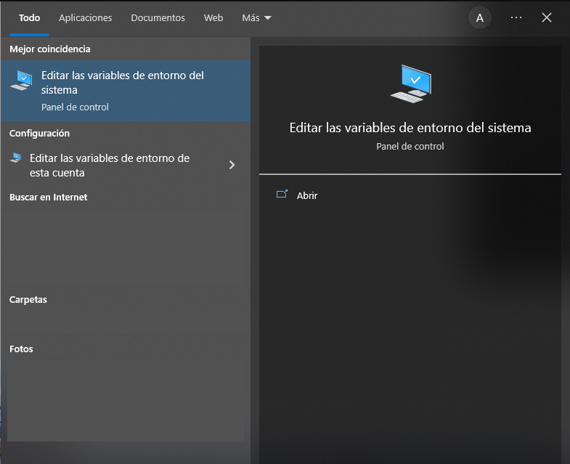Click the Fotos section heading
Screen dimensions: 570x464
click(21, 349)
